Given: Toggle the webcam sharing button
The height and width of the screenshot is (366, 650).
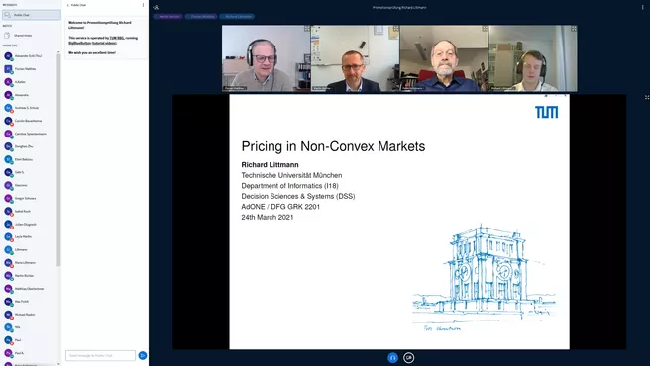Looking at the screenshot, I should pos(409,358).
